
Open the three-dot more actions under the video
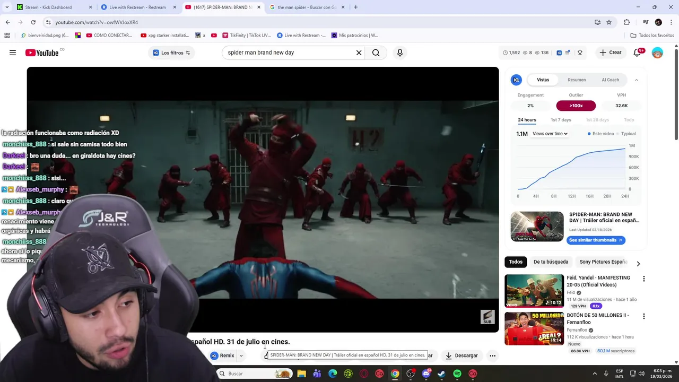tap(492, 355)
